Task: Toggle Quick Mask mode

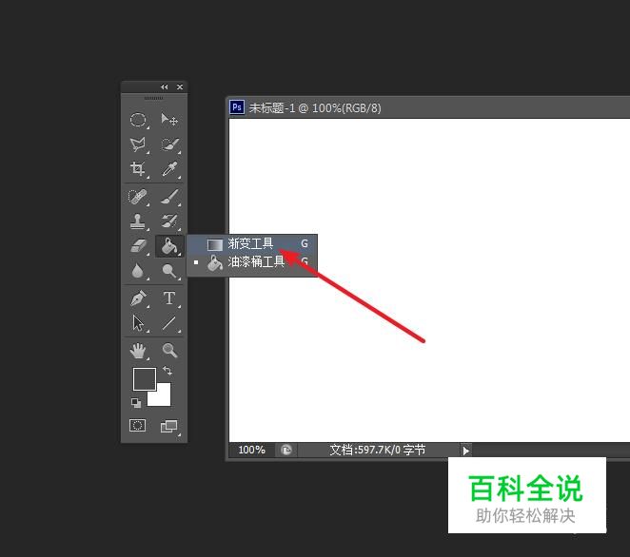Action: pyautogui.click(x=137, y=426)
